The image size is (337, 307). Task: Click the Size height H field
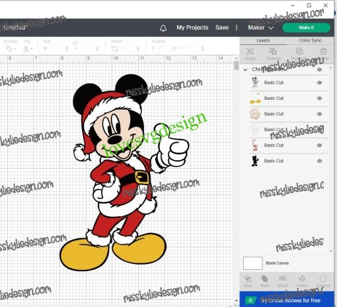pos(87,48)
